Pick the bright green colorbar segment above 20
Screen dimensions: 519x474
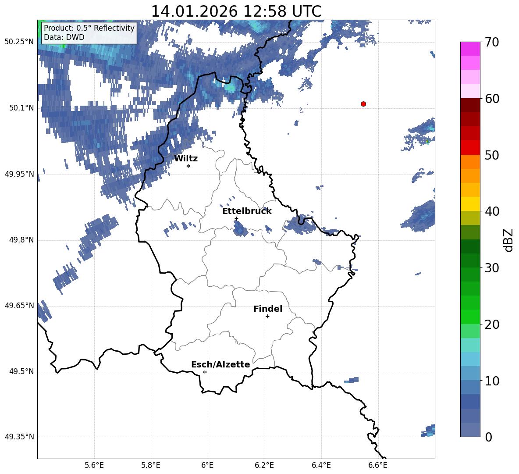click(470, 317)
